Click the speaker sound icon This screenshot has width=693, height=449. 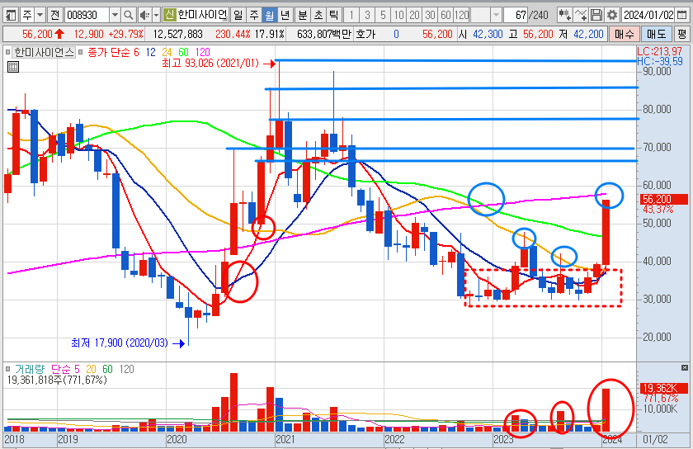click(x=144, y=16)
